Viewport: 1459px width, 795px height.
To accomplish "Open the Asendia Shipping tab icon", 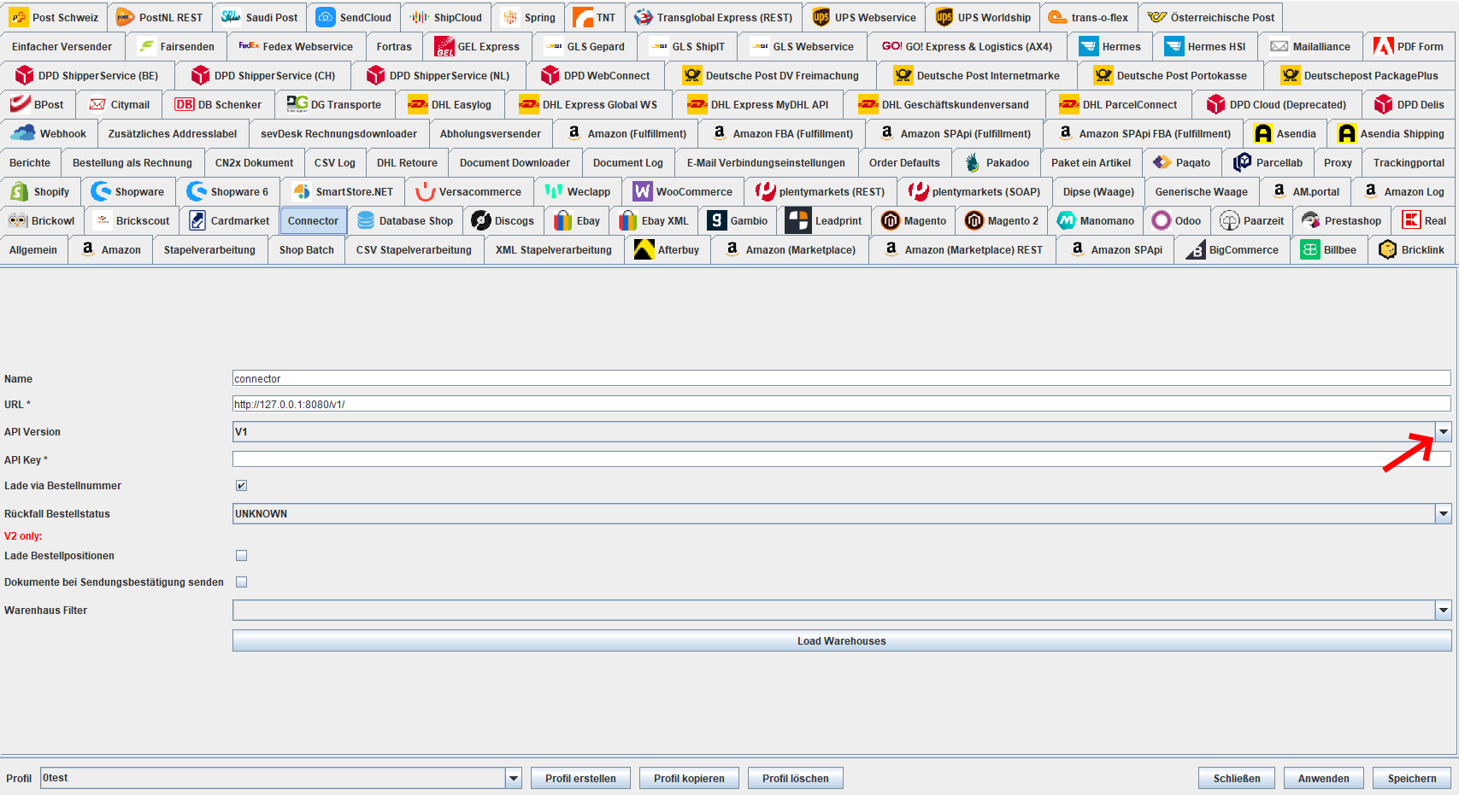I will pos(1347,133).
